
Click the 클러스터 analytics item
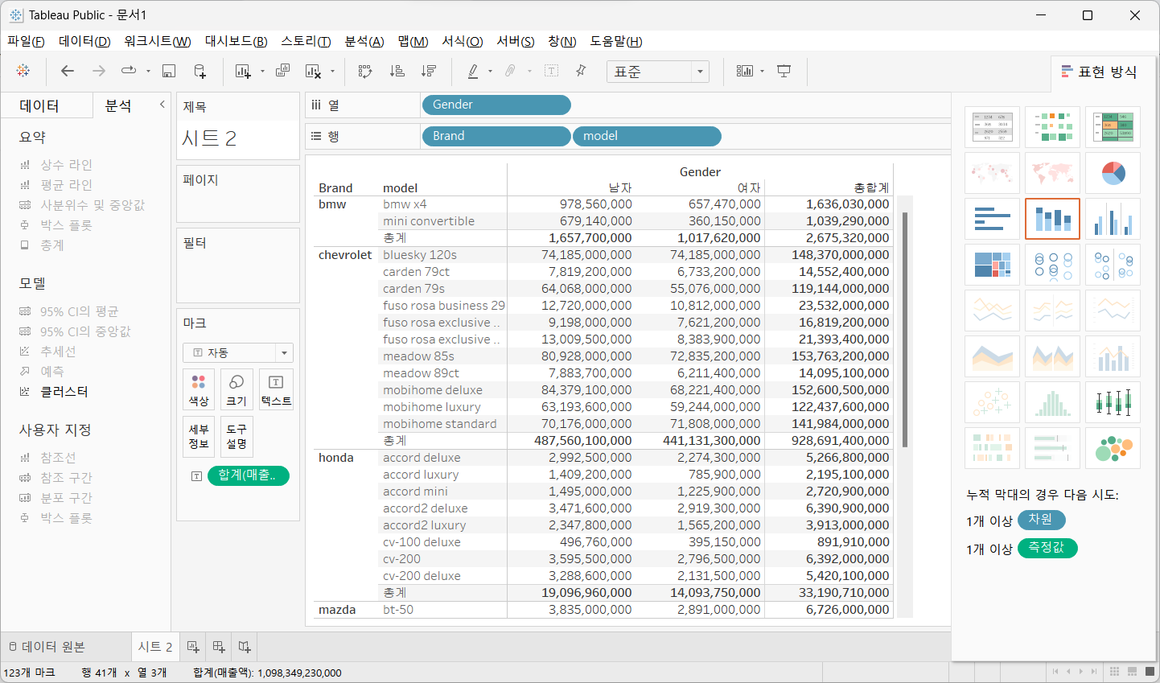[x=64, y=392]
